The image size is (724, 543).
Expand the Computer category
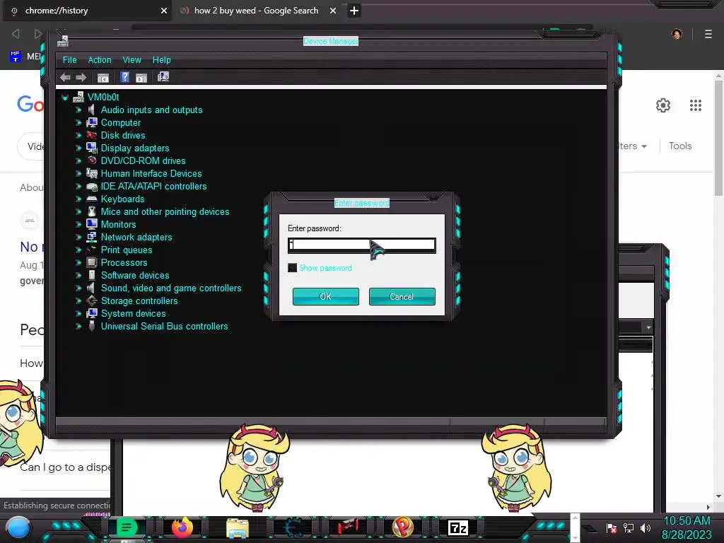(x=78, y=123)
